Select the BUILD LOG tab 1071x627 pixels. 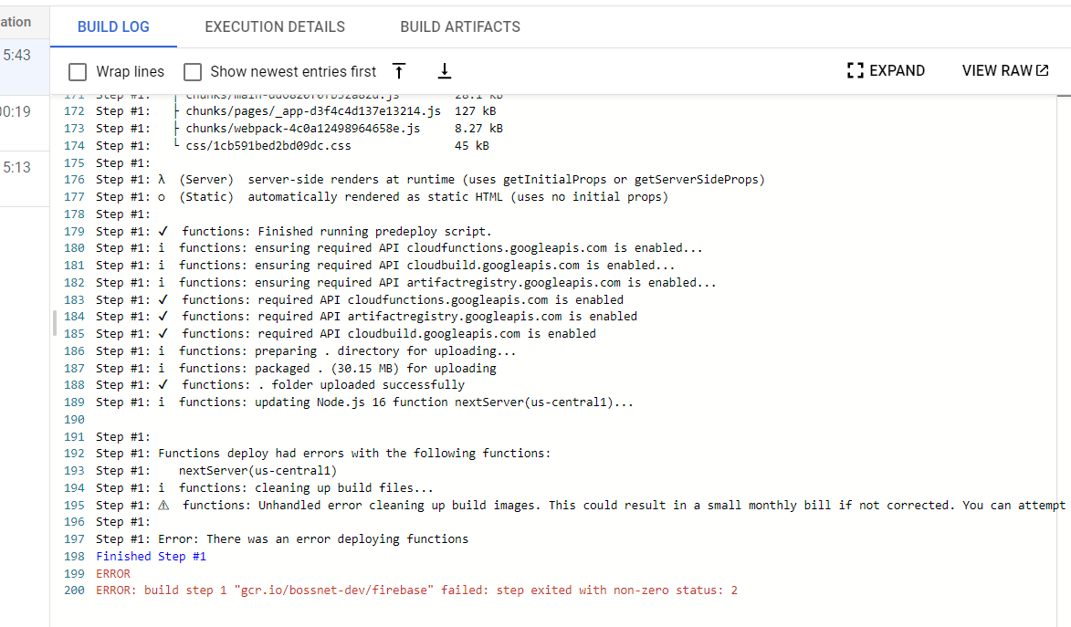pyautogui.click(x=113, y=26)
